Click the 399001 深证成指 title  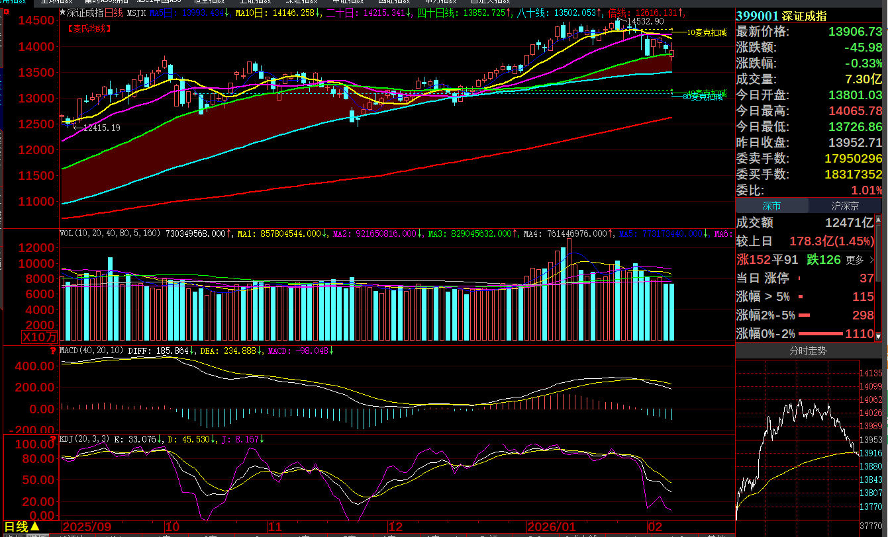click(x=781, y=17)
